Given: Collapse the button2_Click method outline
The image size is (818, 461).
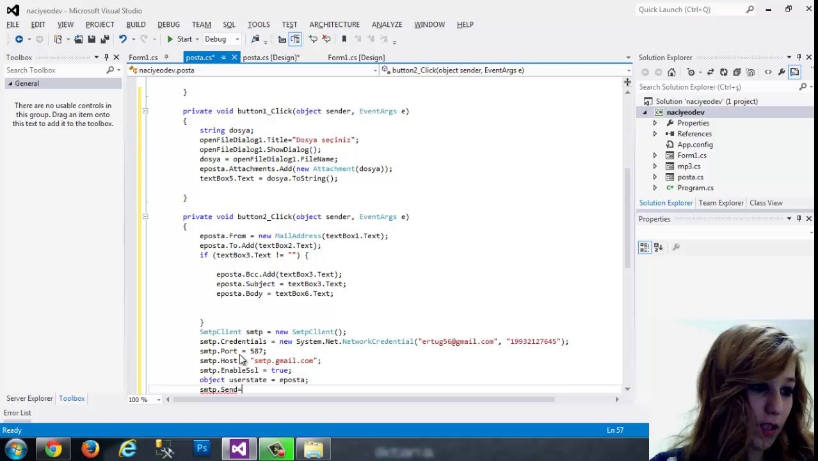Looking at the screenshot, I should click(x=145, y=217).
